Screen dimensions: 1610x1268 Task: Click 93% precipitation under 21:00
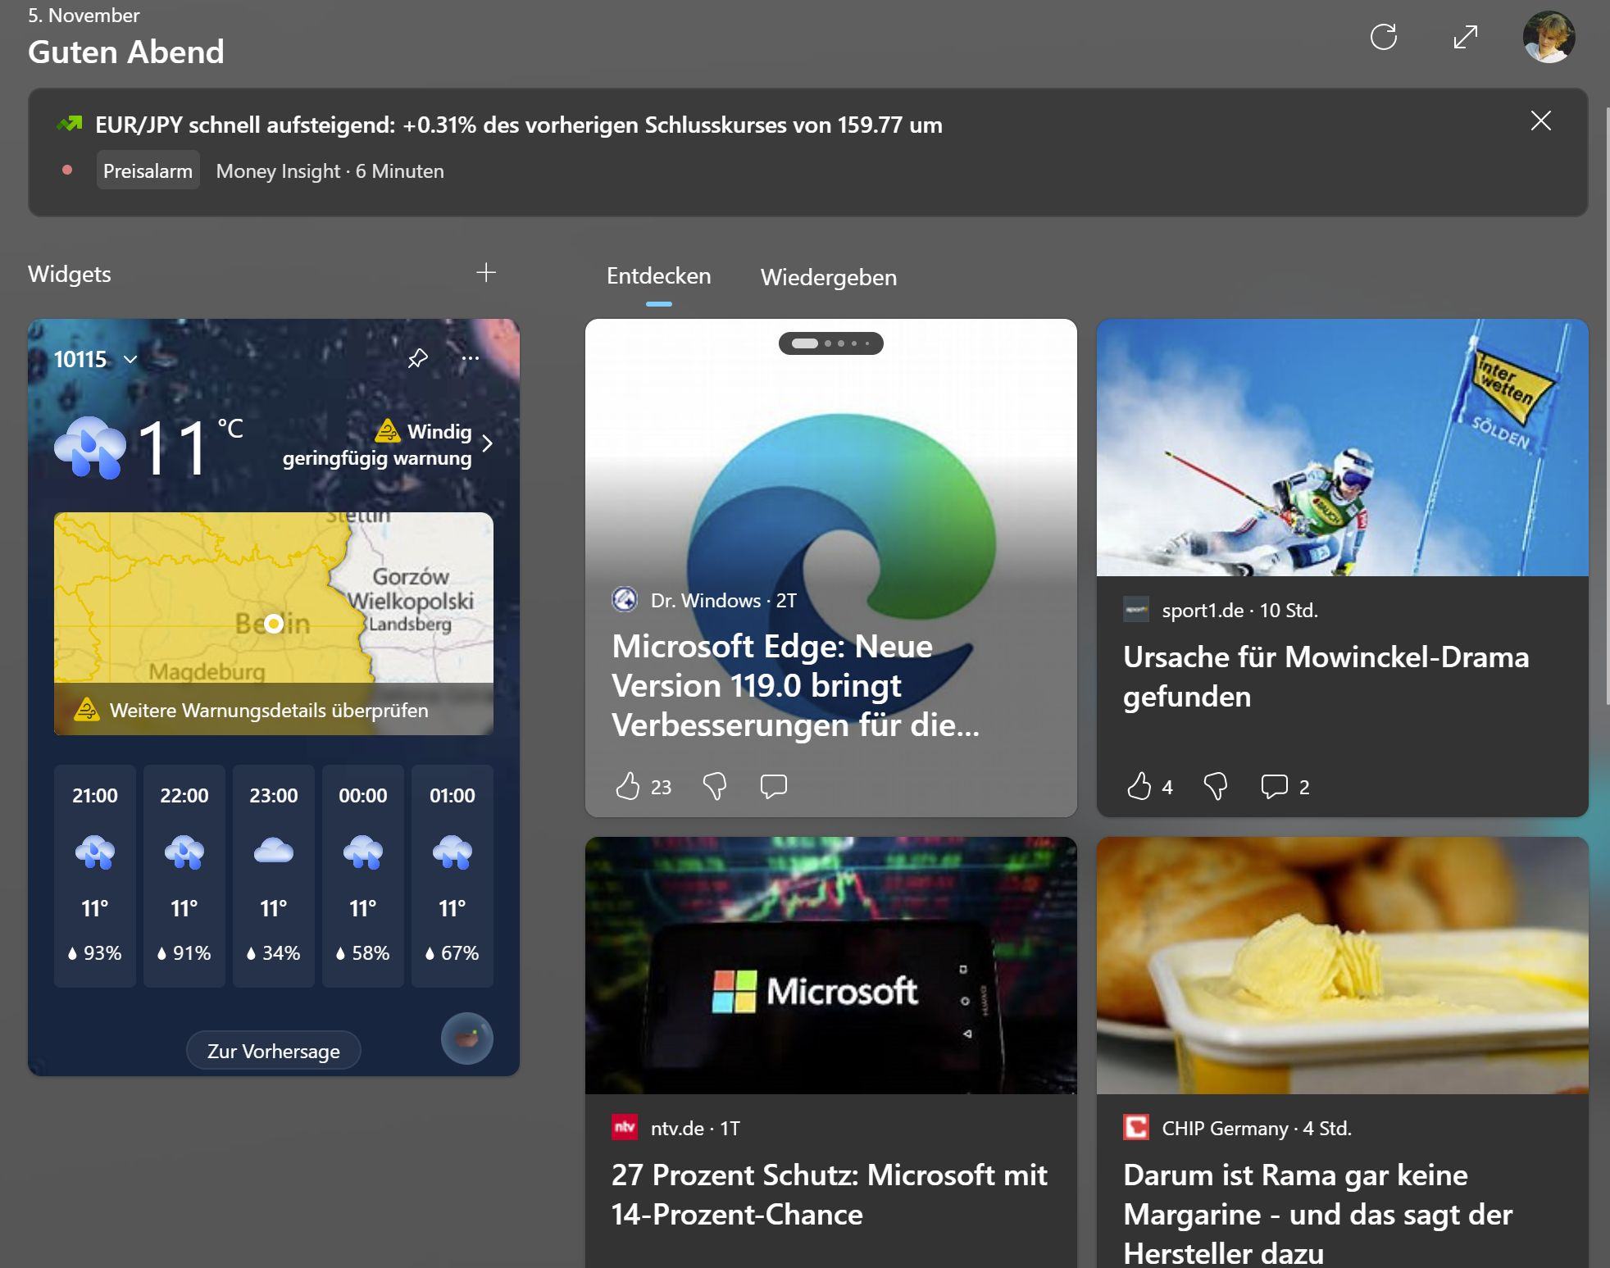tap(95, 952)
